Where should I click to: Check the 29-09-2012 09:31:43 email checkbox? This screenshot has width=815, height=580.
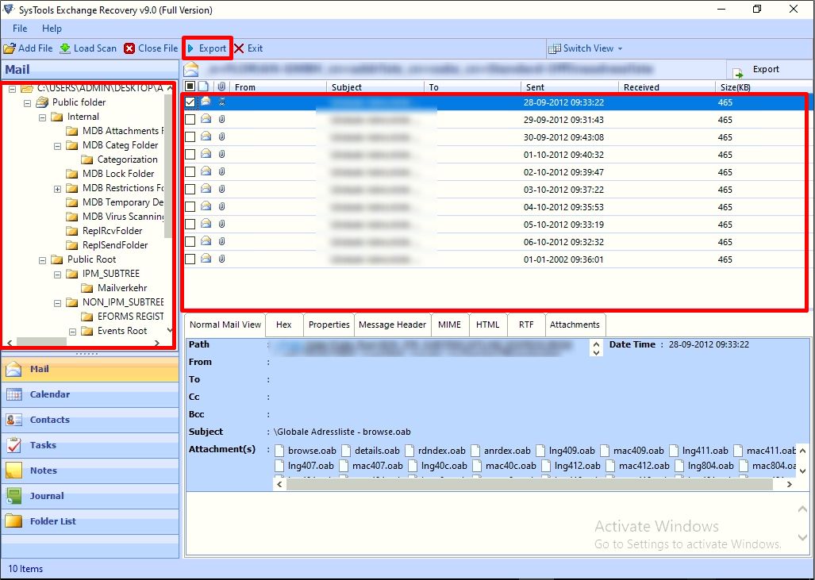click(x=190, y=120)
